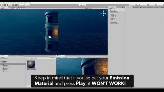
Task: Click the Pause button
Action: [x=82, y=5]
